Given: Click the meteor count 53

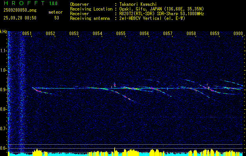Looking at the screenshot, I should coord(57,18).
